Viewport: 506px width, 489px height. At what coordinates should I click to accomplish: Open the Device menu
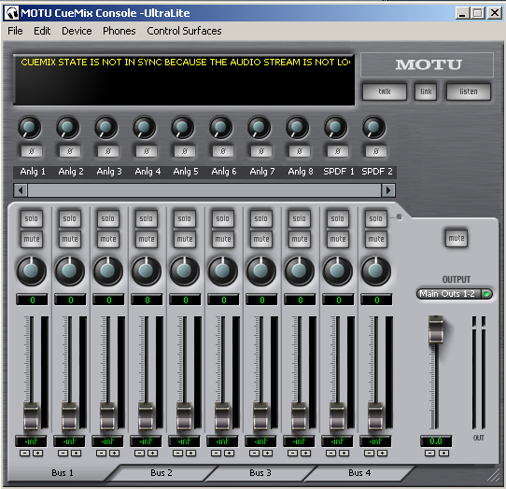click(77, 31)
